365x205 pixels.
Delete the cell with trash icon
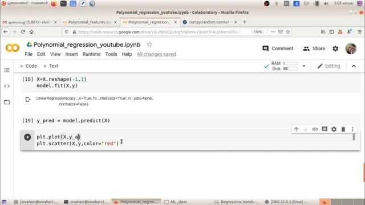(x=343, y=129)
